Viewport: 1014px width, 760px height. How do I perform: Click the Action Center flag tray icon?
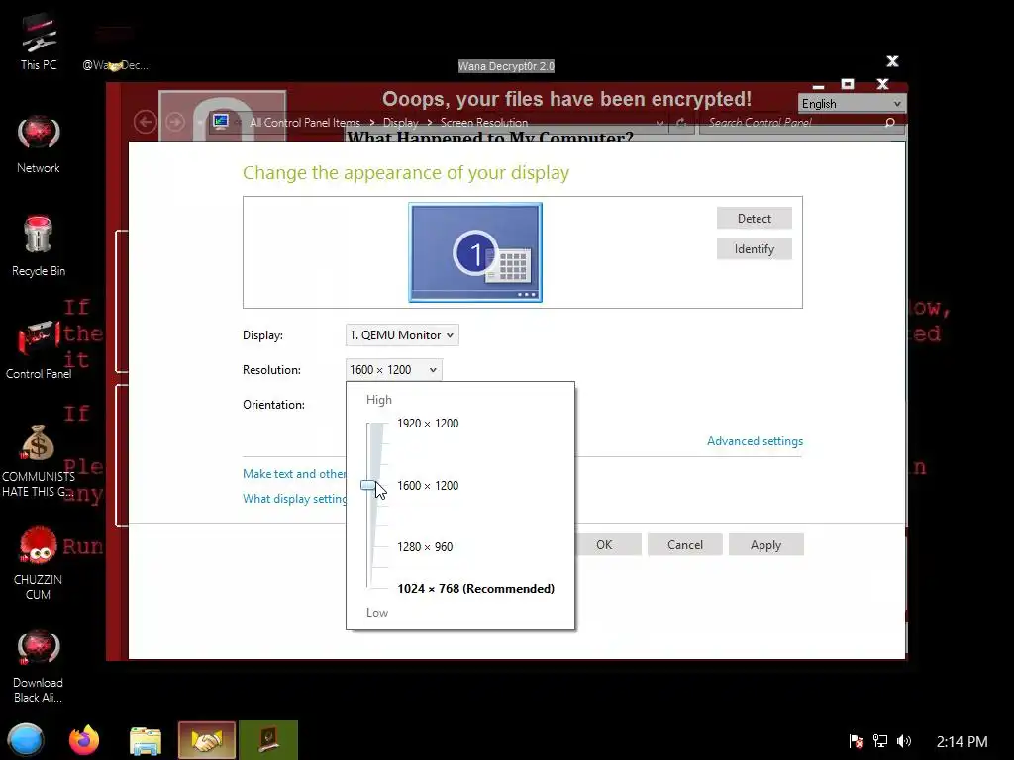coord(857,741)
